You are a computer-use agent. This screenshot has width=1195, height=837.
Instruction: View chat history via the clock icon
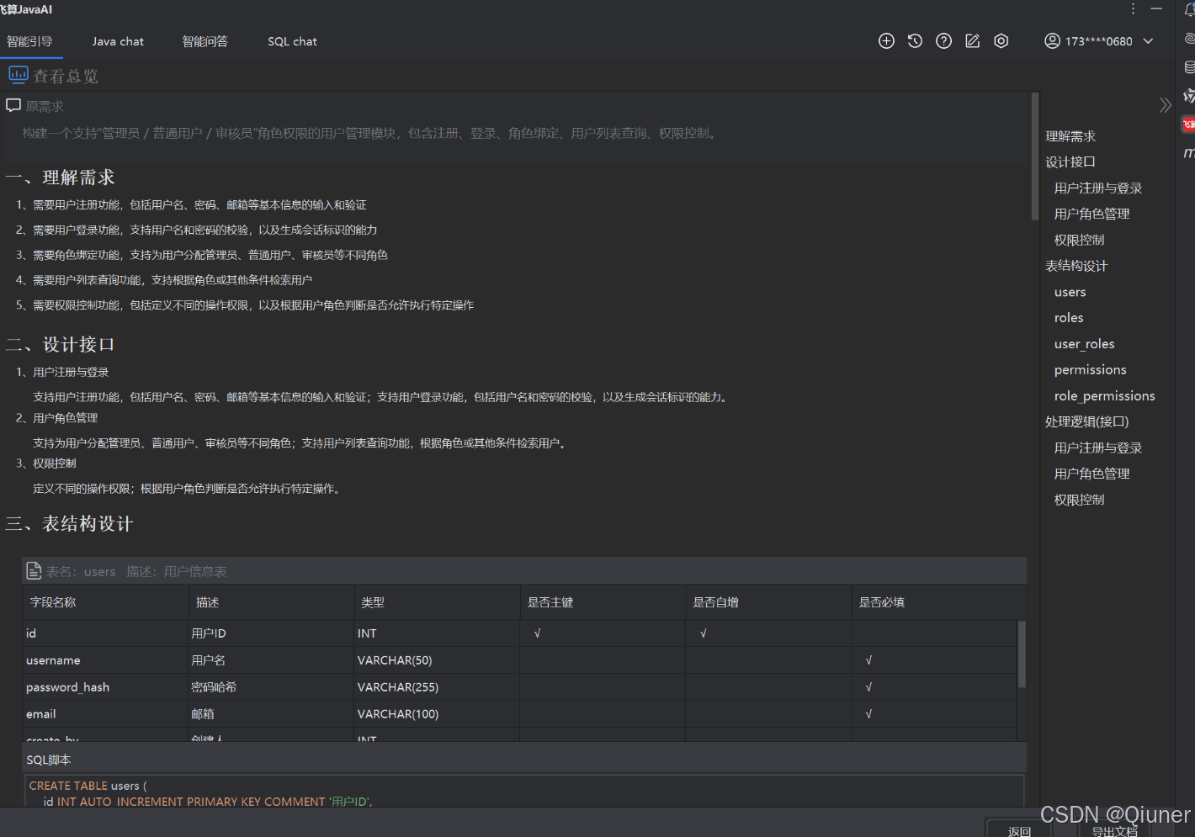coord(915,40)
